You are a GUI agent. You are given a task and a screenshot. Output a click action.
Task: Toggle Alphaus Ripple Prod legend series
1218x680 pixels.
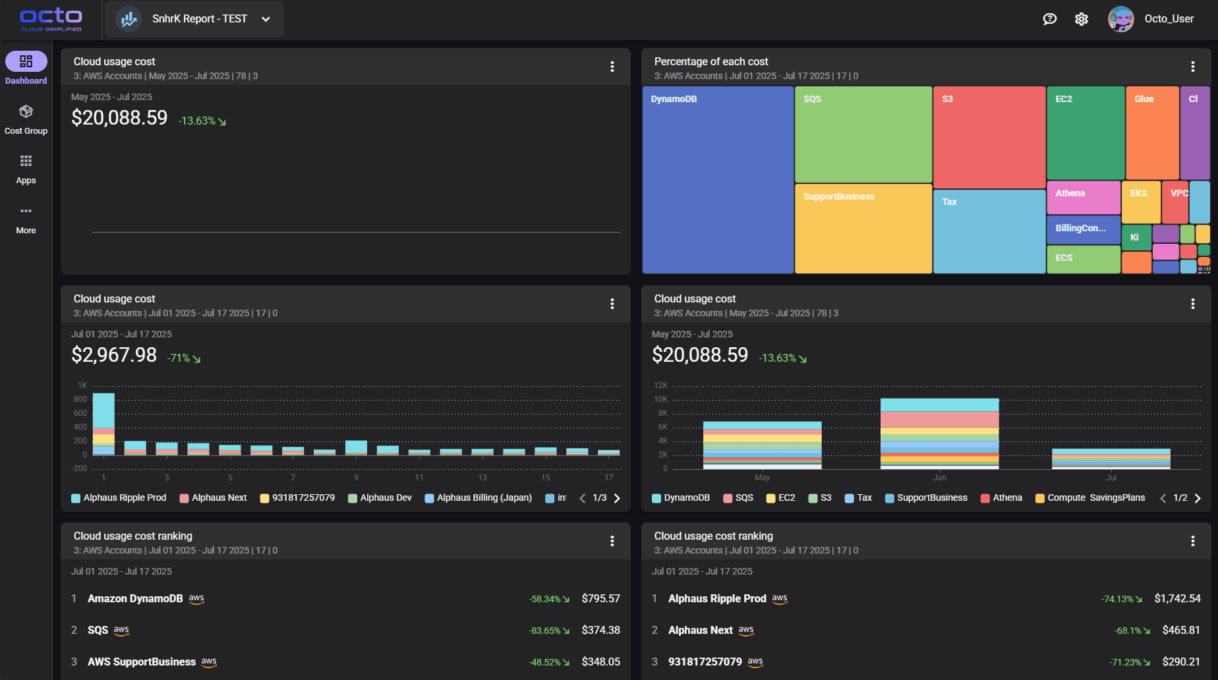119,498
